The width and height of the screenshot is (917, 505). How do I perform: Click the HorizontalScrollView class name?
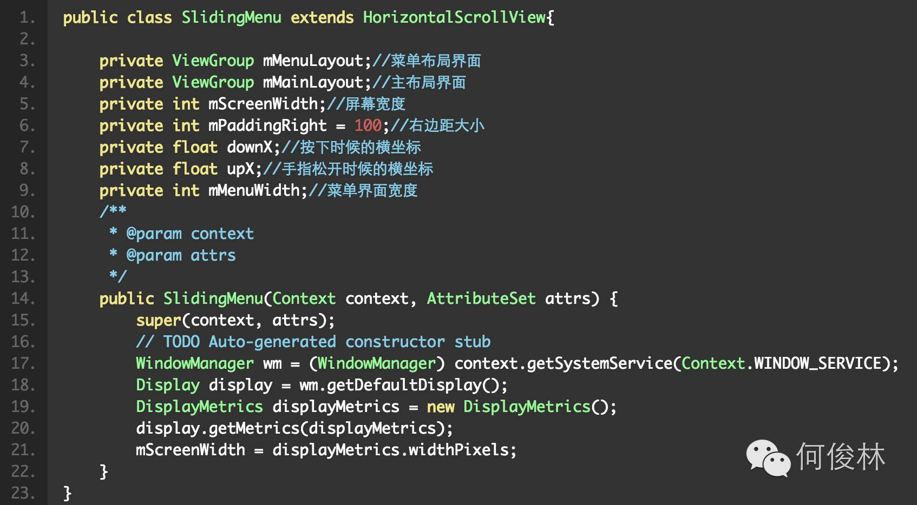coord(454,18)
